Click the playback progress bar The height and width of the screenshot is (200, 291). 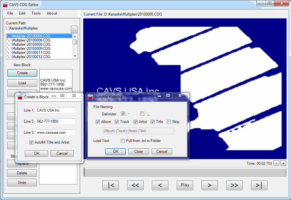(185, 172)
